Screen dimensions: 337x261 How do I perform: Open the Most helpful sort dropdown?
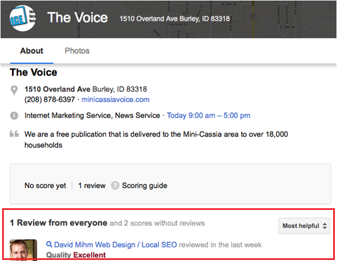[304, 226]
